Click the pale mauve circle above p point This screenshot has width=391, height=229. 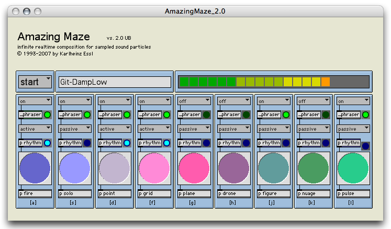click(115, 168)
